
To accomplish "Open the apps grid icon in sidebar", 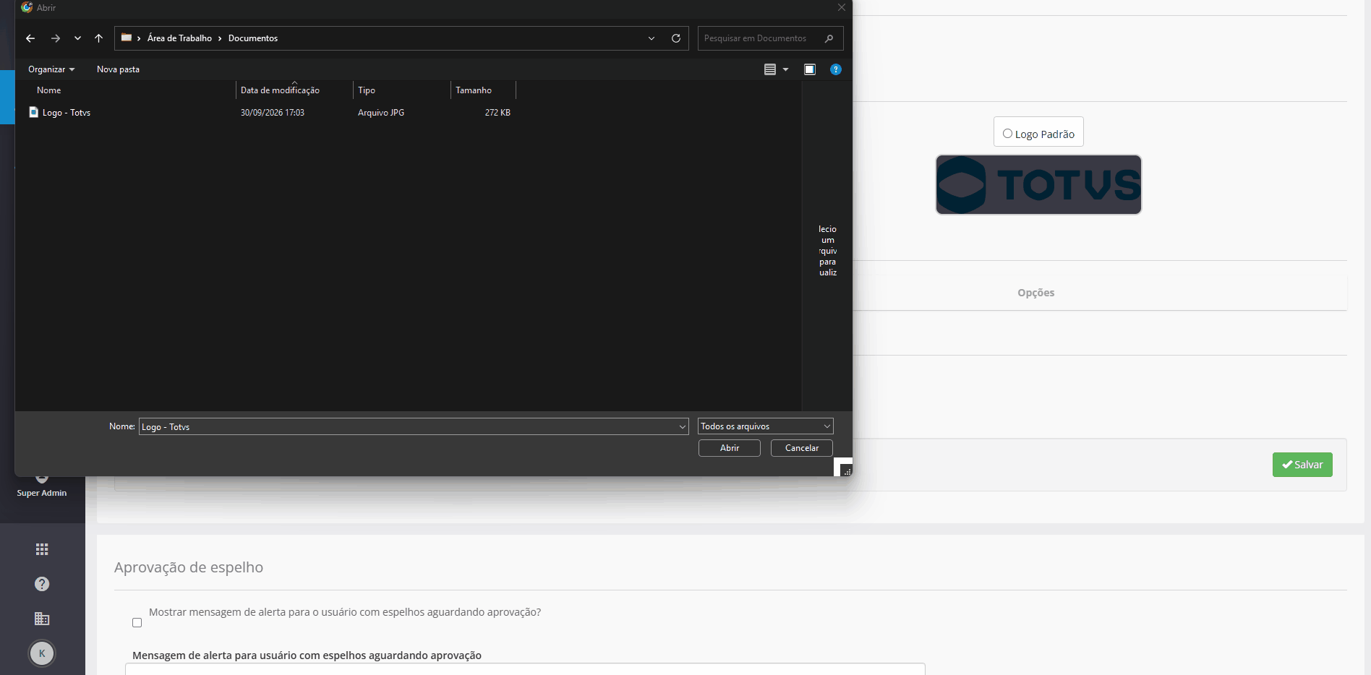I will (x=42, y=549).
